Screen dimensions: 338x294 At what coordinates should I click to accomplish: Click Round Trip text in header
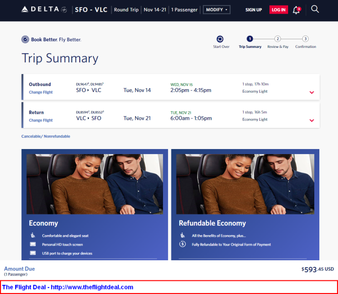126,10
